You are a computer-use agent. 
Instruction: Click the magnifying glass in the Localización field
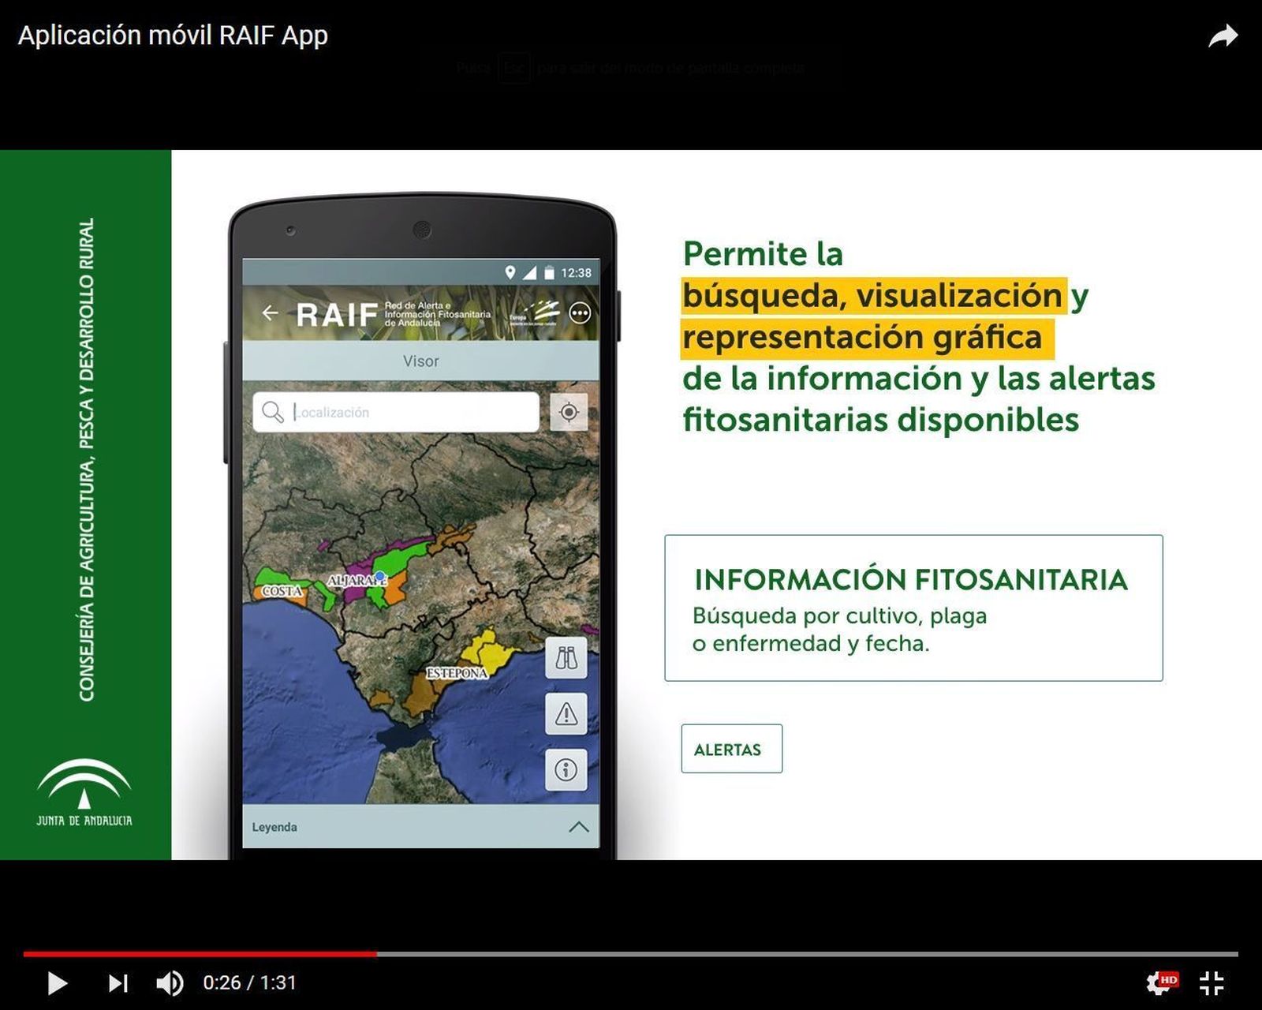click(x=273, y=411)
